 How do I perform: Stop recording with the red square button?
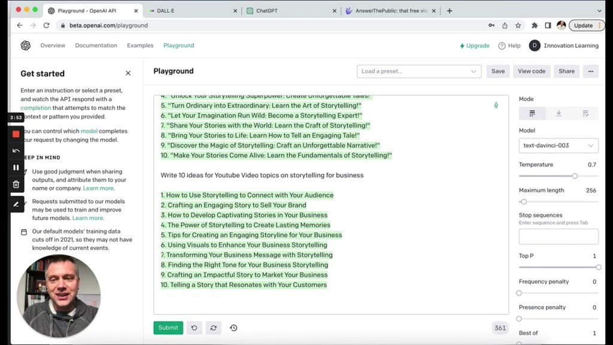(16, 134)
